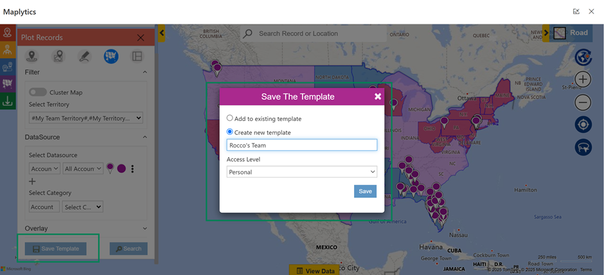604x275 pixels.
Task: Click the reset map globe icon
Action: [583, 57]
